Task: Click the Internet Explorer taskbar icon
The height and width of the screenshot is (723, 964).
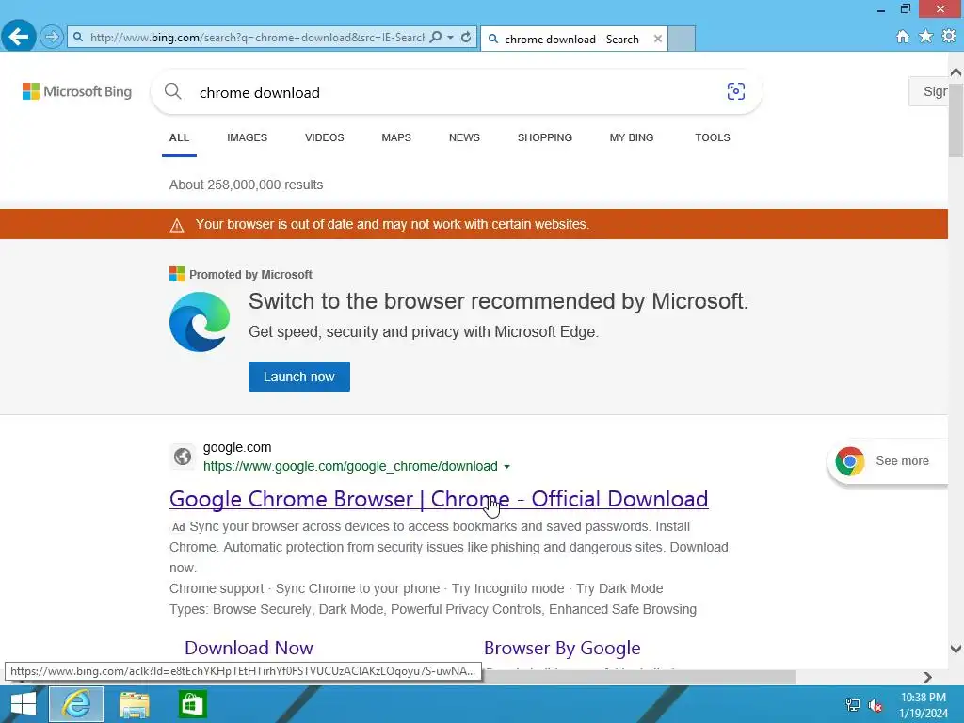Action: [76, 704]
